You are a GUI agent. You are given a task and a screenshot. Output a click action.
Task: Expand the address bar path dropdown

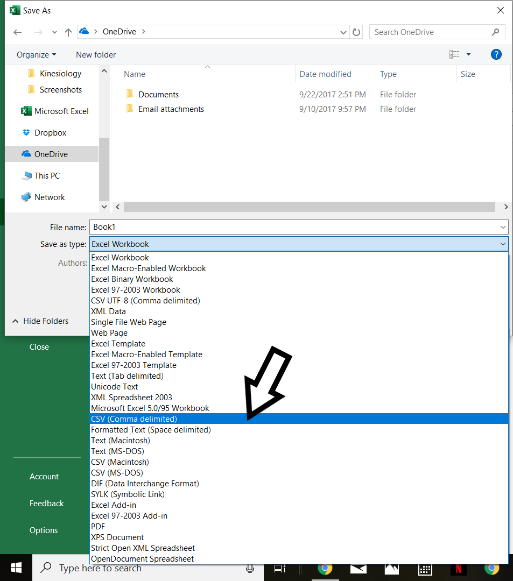(x=343, y=32)
